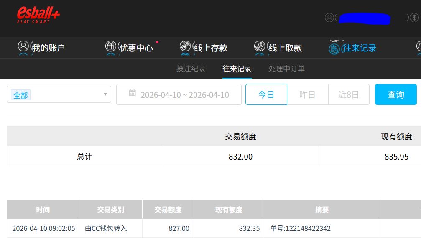This screenshot has width=421, height=238.
Task: Switch to the 处理中订单 tab
Action: click(286, 69)
